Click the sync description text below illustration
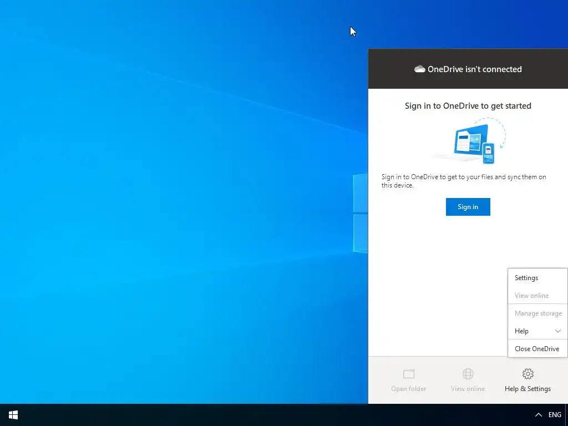The image size is (568, 426). point(464,181)
